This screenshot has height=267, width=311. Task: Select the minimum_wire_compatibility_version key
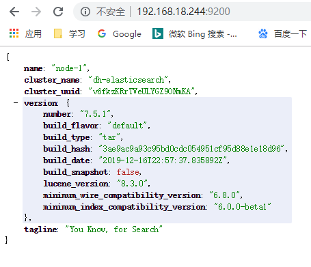coord(122,195)
